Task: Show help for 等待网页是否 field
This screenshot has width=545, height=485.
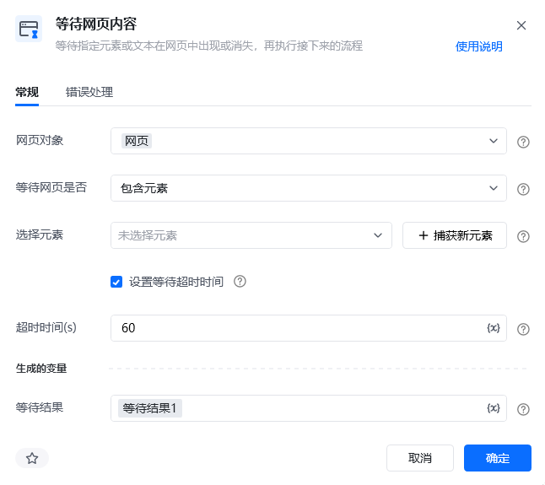Action: point(523,189)
